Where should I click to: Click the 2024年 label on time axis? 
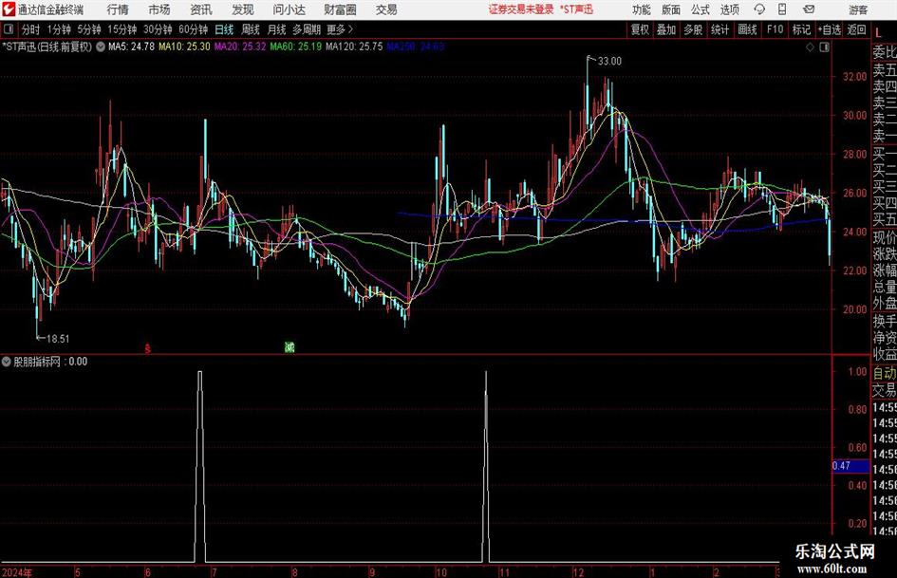coord(17,572)
